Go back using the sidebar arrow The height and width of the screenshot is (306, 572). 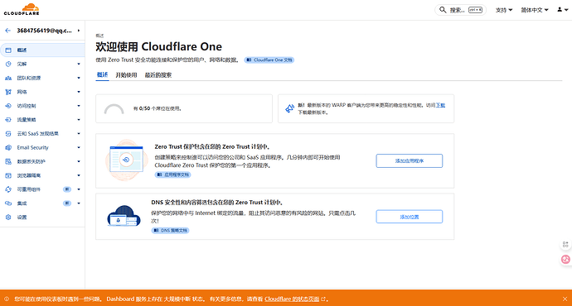tap(8, 31)
